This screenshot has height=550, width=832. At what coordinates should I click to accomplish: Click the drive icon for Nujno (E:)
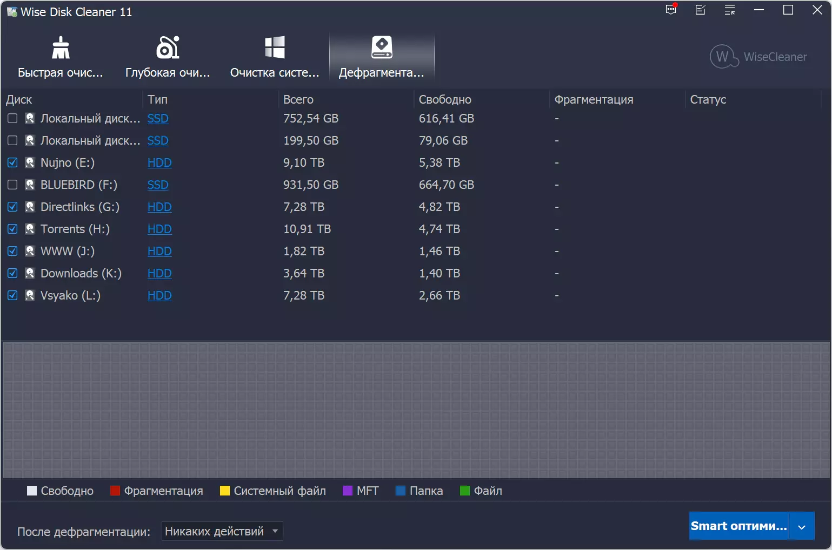[30, 162]
